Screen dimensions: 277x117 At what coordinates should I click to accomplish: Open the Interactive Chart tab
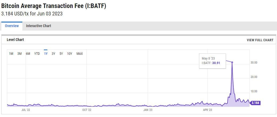39,26
